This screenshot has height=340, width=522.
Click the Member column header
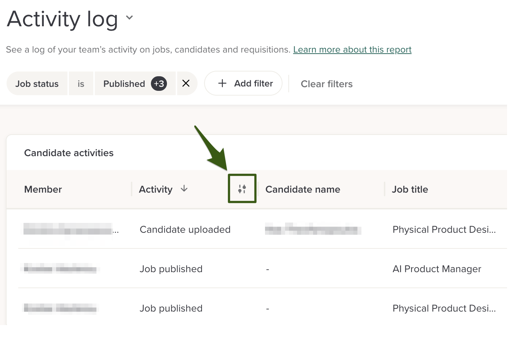[x=43, y=189]
